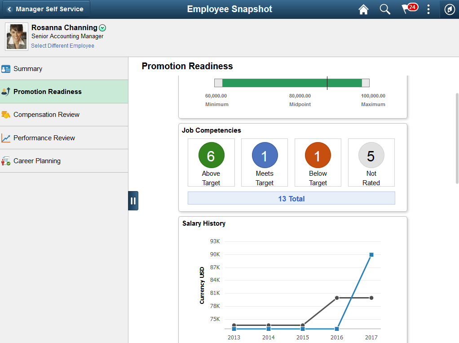Click the 2015 gray salary data point
459x343 pixels.
[303, 325]
